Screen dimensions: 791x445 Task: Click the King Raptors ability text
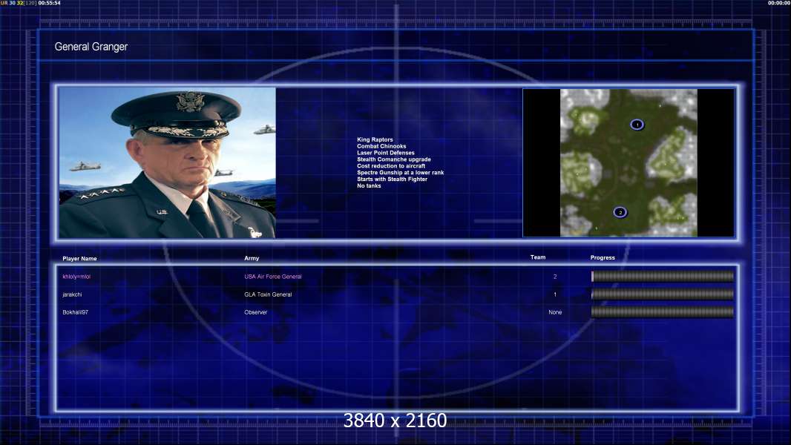tap(375, 139)
